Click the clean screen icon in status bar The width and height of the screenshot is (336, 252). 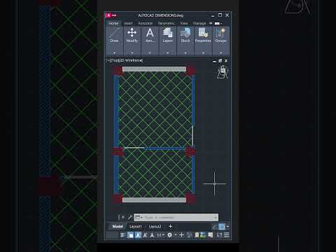click(x=219, y=235)
